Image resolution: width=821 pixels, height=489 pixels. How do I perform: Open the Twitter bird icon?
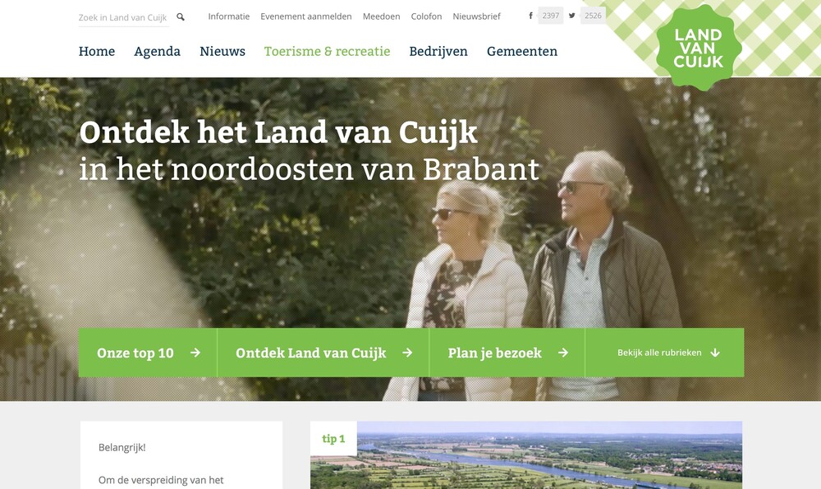pyautogui.click(x=571, y=16)
